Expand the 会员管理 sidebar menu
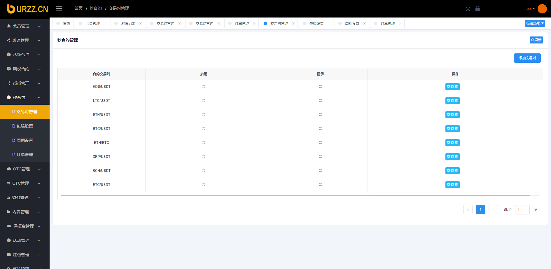Image resolution: width=551 pixels, height=269 pixels. point(25,26)
